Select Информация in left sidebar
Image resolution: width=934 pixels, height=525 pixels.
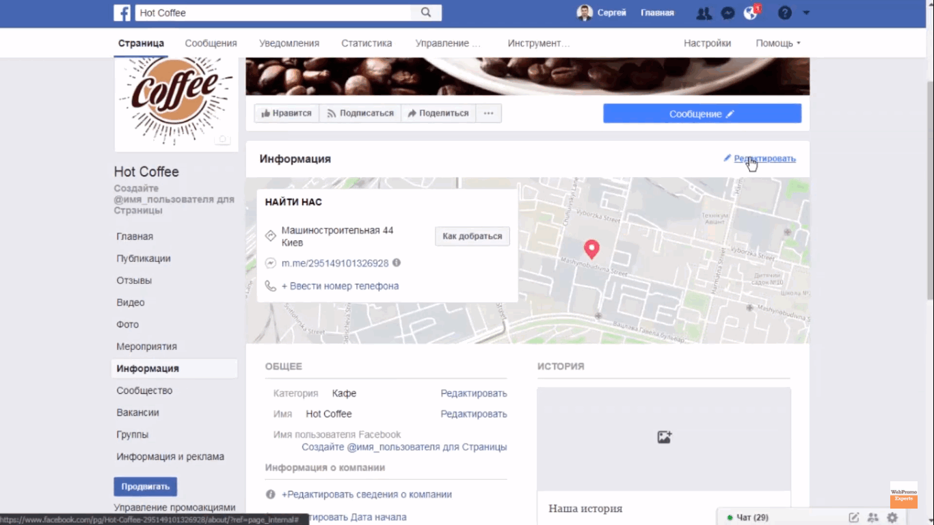[174, 368]
